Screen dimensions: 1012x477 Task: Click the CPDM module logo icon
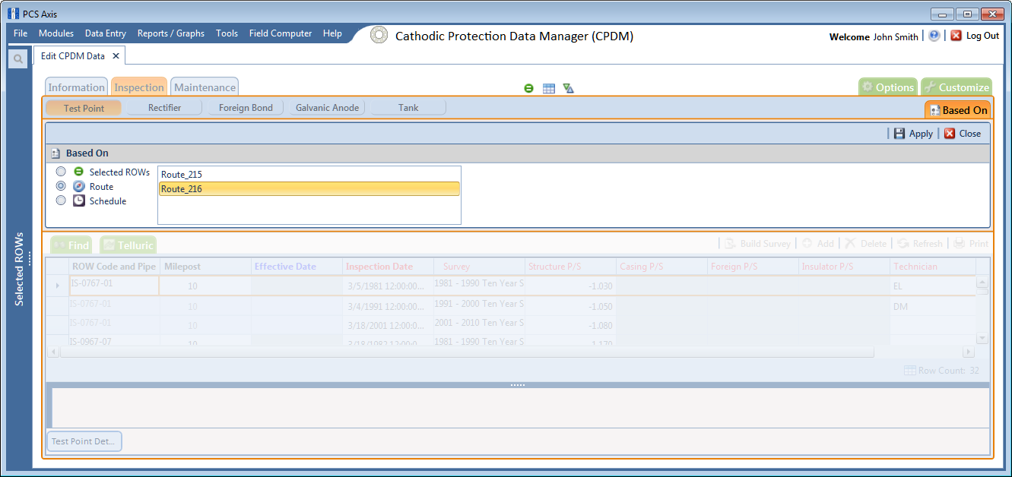pos(379,36)
